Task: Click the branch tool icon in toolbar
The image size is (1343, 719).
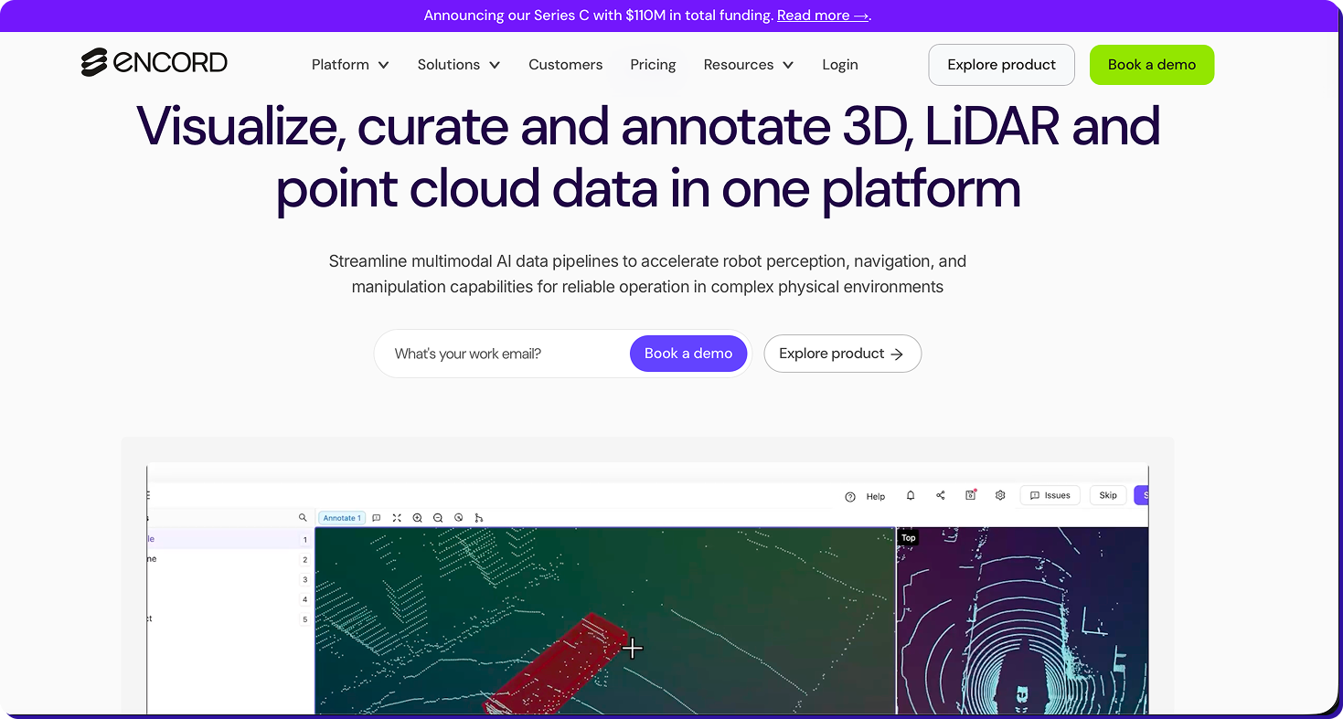Action: point(479,518)
